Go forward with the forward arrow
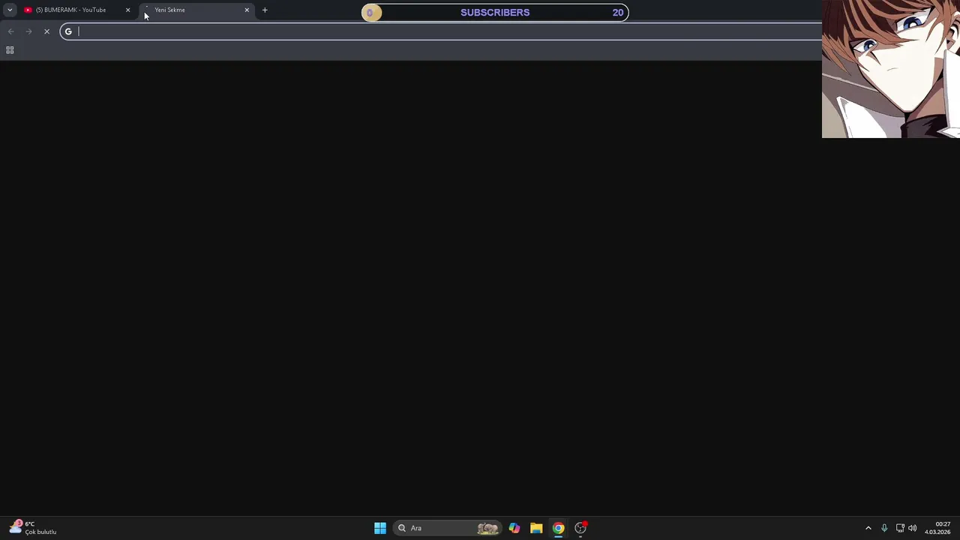 28,31
